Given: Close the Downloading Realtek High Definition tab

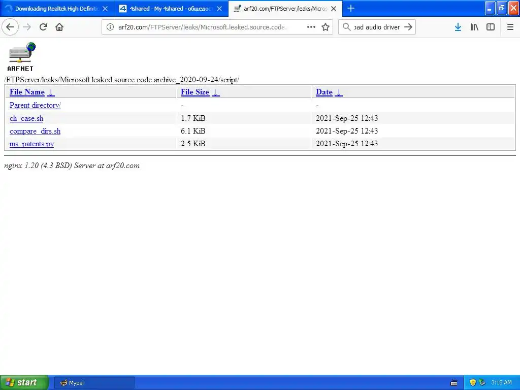Looking at the screenshot, I should (105, 9).
